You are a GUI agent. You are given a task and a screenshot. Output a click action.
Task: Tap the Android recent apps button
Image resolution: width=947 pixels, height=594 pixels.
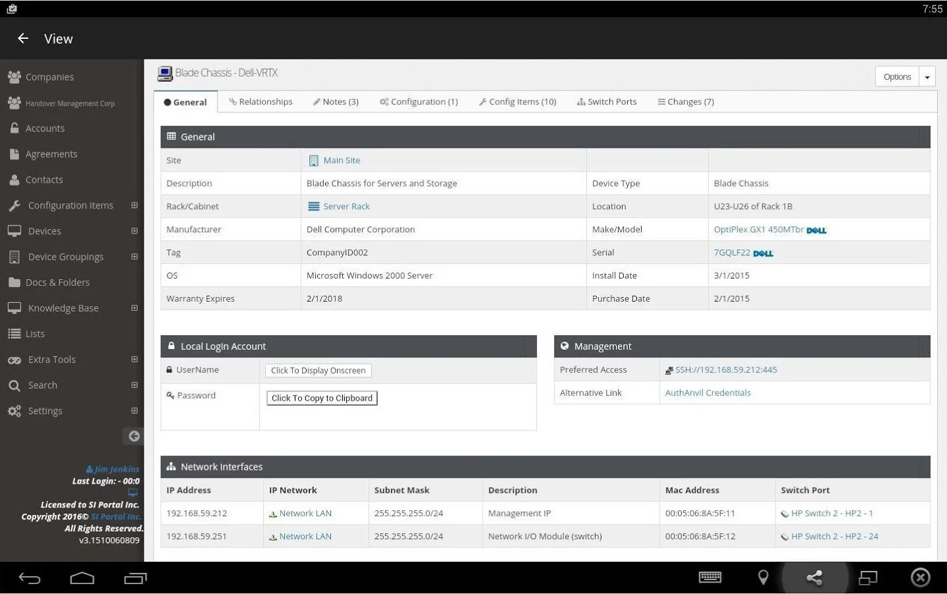coord(135,579)
